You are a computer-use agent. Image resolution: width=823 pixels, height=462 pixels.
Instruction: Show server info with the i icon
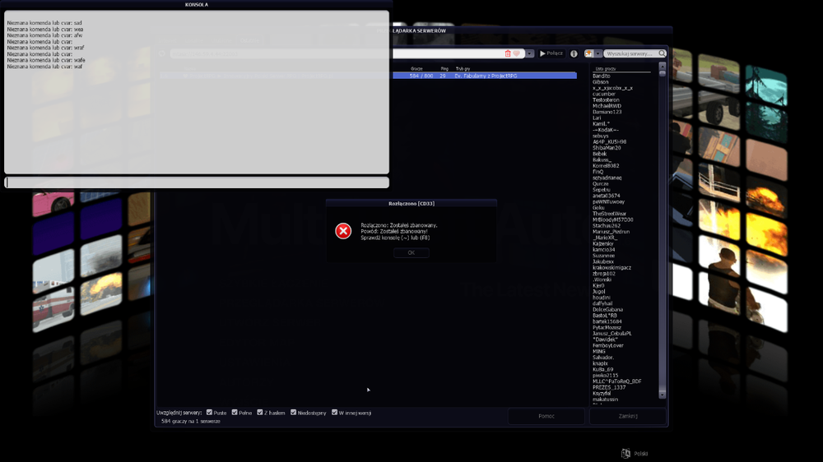click(574, 53)
